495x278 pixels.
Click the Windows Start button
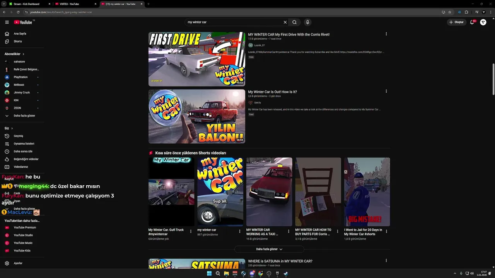[x=209, y=273]
